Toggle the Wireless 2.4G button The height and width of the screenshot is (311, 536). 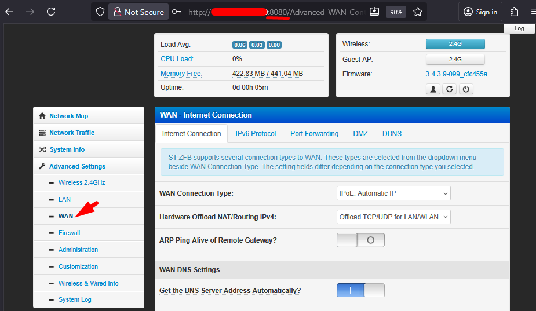tap(455, 44)
